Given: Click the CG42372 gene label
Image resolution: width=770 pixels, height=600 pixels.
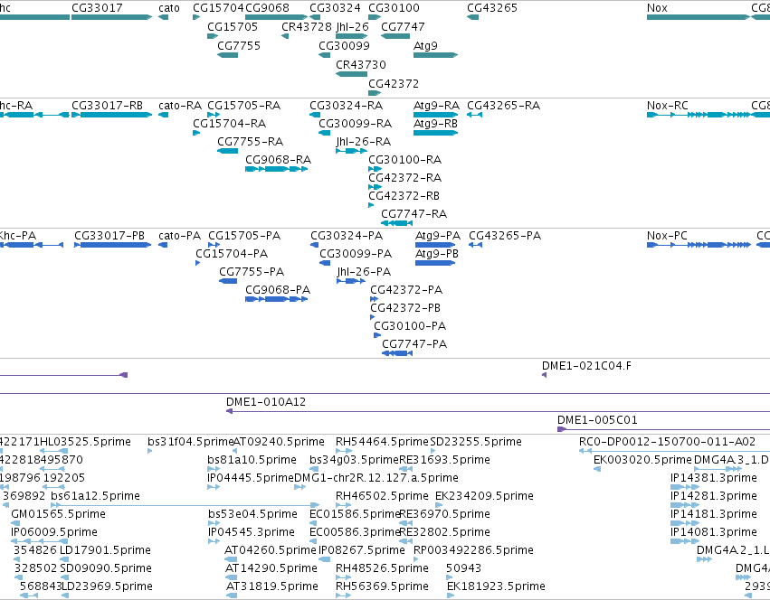Looking at the screenshot, I should 394,84.
